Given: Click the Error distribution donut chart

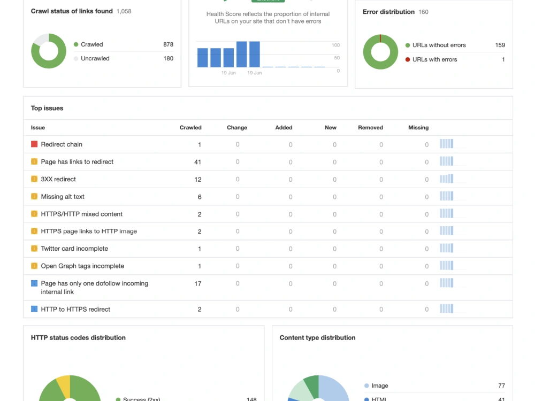Looking at the screenshot, I should click(380, 52).
